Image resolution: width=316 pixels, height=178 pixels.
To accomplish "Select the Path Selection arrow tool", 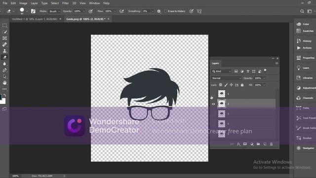I will point(4,77).
